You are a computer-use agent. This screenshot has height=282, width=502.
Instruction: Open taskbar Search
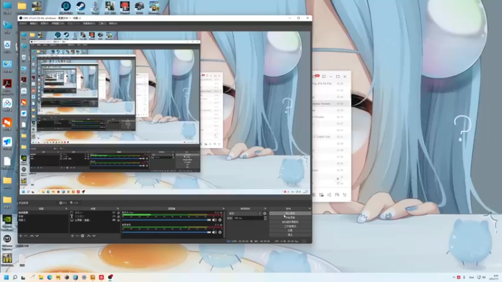[14, 277]
